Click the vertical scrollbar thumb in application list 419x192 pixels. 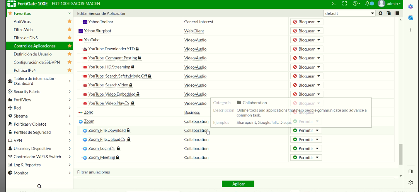tap(400, 154)
